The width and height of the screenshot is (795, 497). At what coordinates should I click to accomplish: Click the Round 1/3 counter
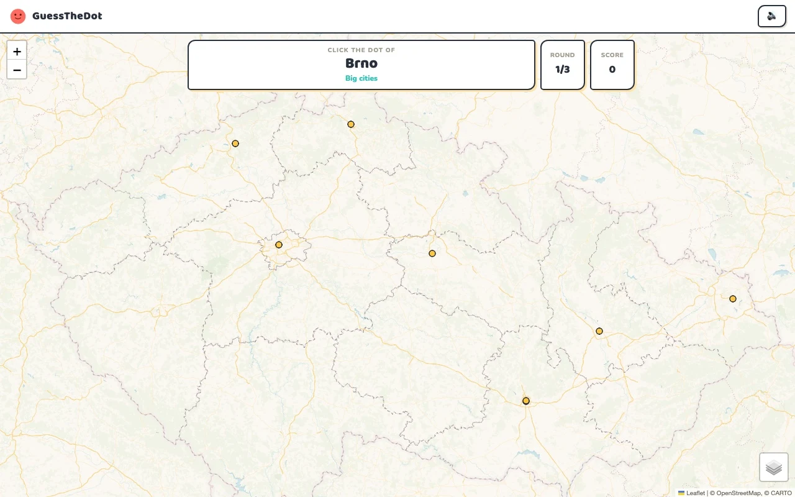(563, 65)
